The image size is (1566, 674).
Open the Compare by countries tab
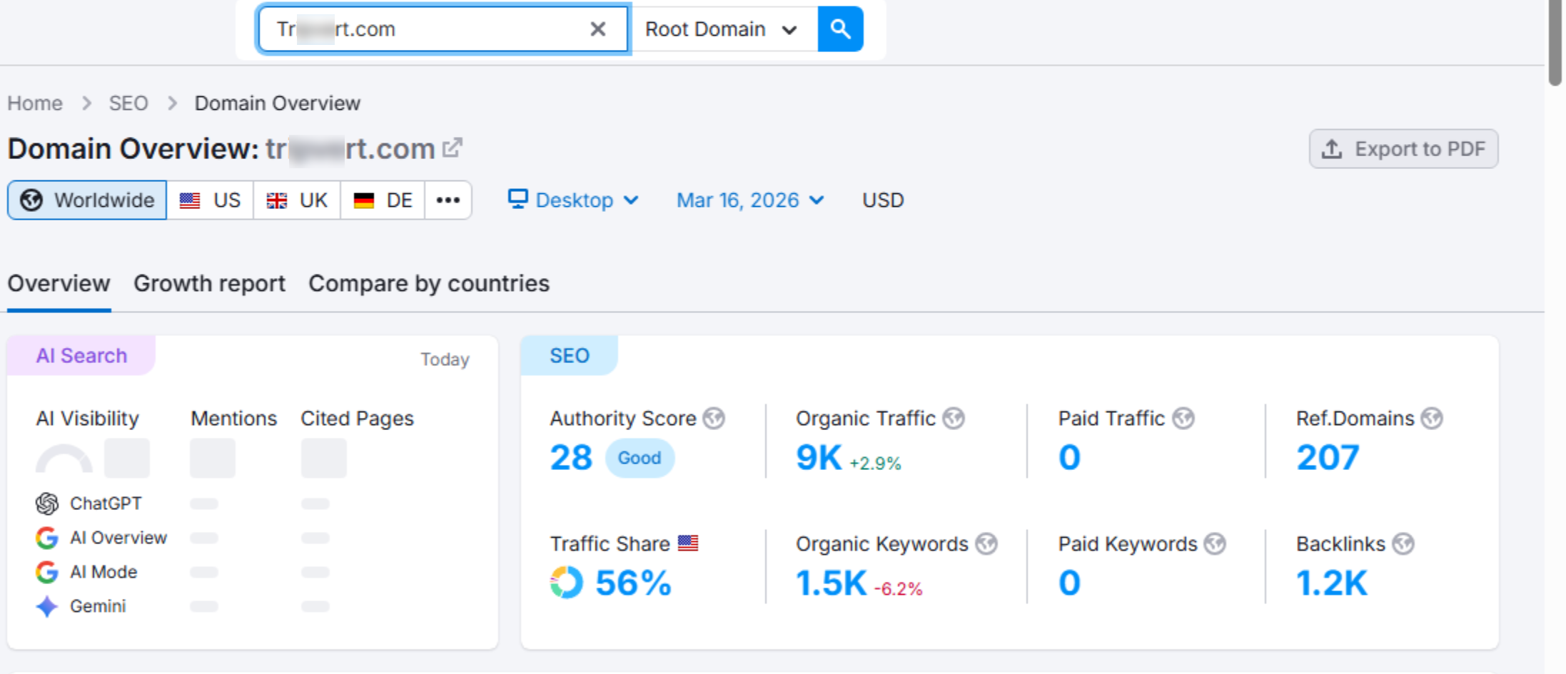(x=428, y=283)
